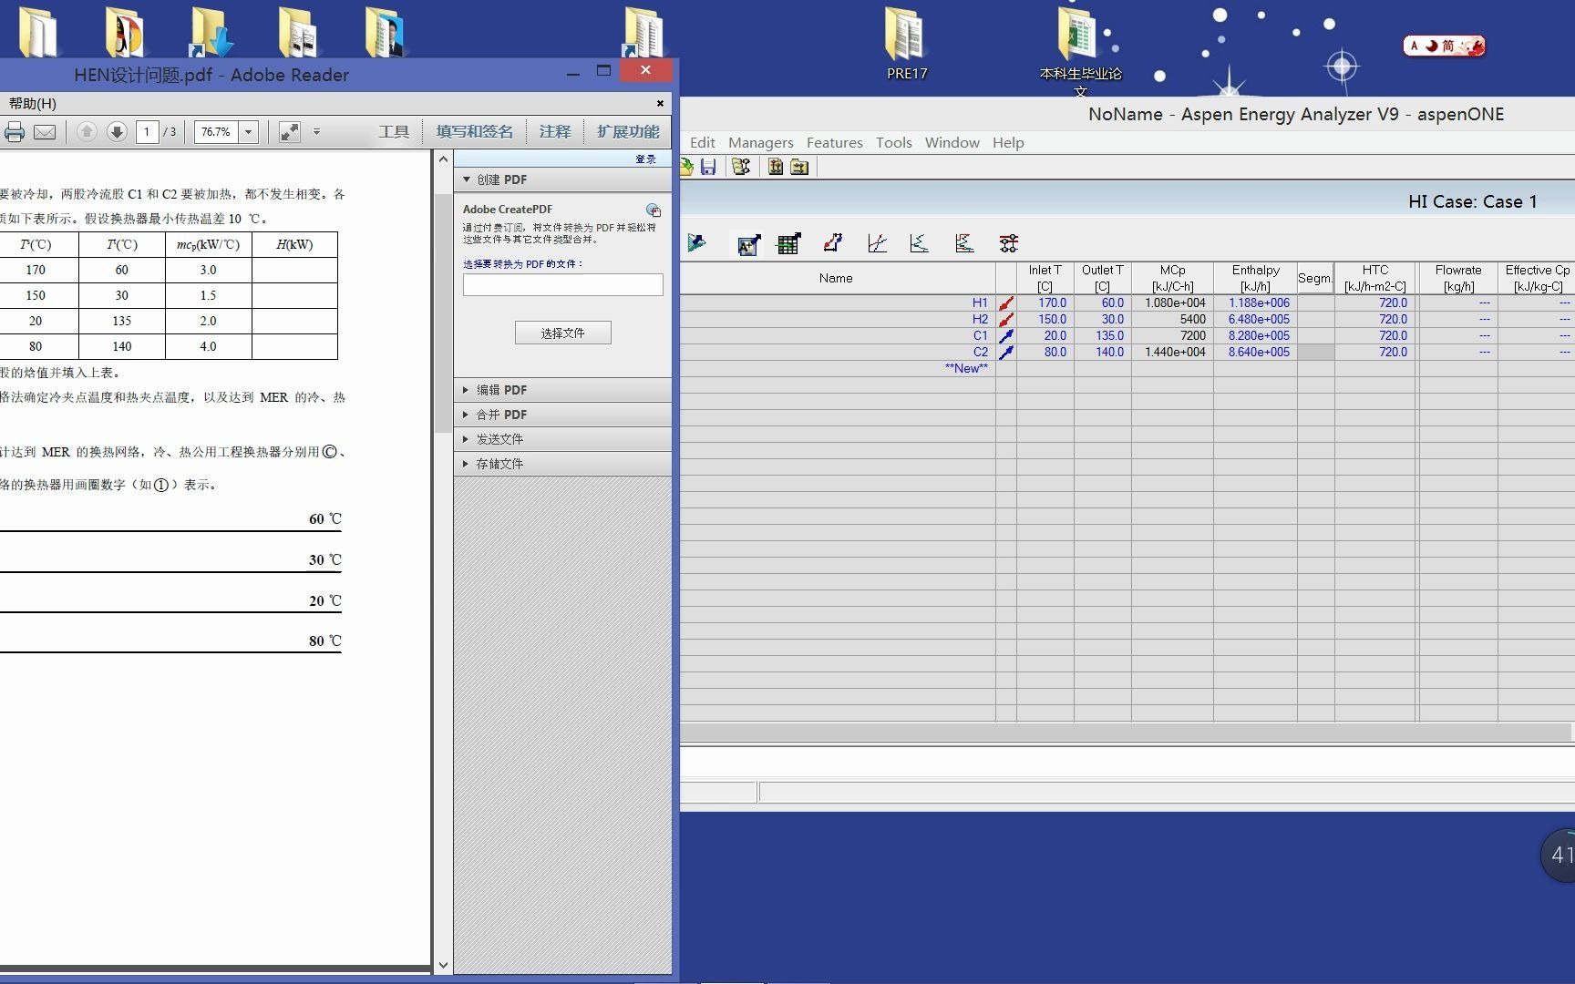This screenshot has width=1575, height=984.
Task: Click the red hot stream icon for H1
Action: click(x=1006, y=303)
